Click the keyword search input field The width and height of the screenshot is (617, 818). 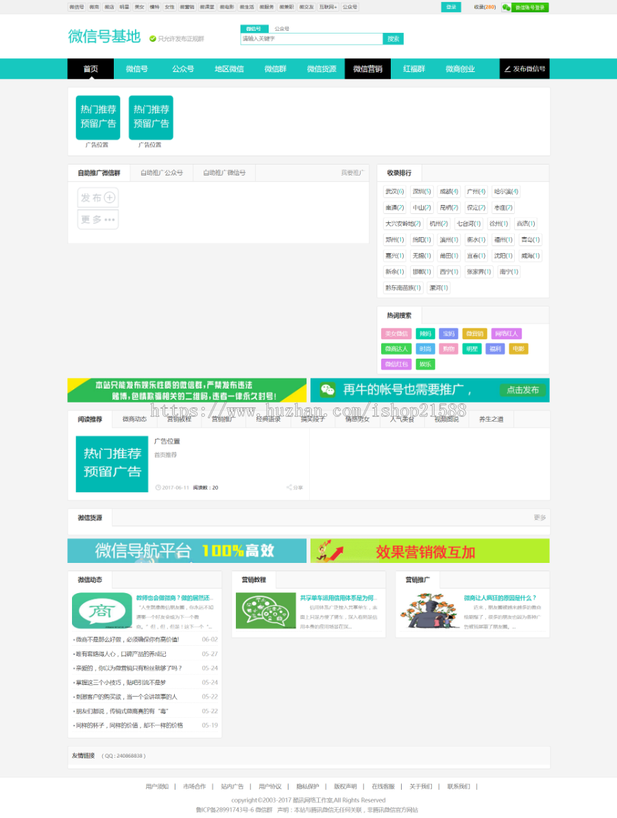click(x=311, y=38)
